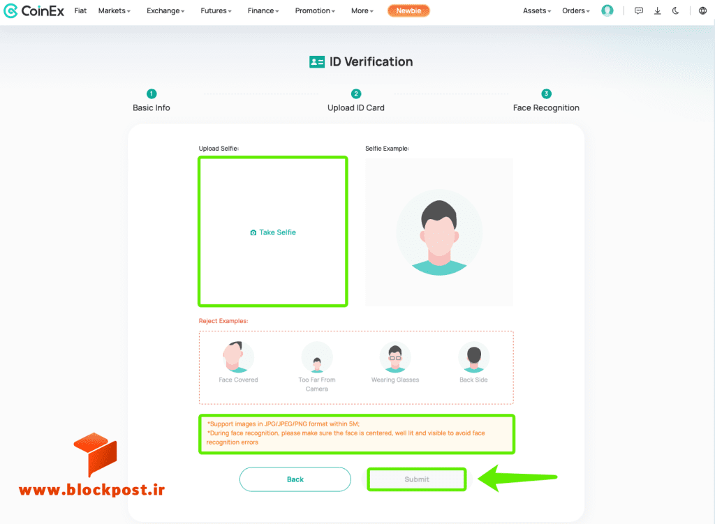This screenshot has height=524, width=715.
Task: Select step 2 Upload ID Card circle
Action: [356, 93]
